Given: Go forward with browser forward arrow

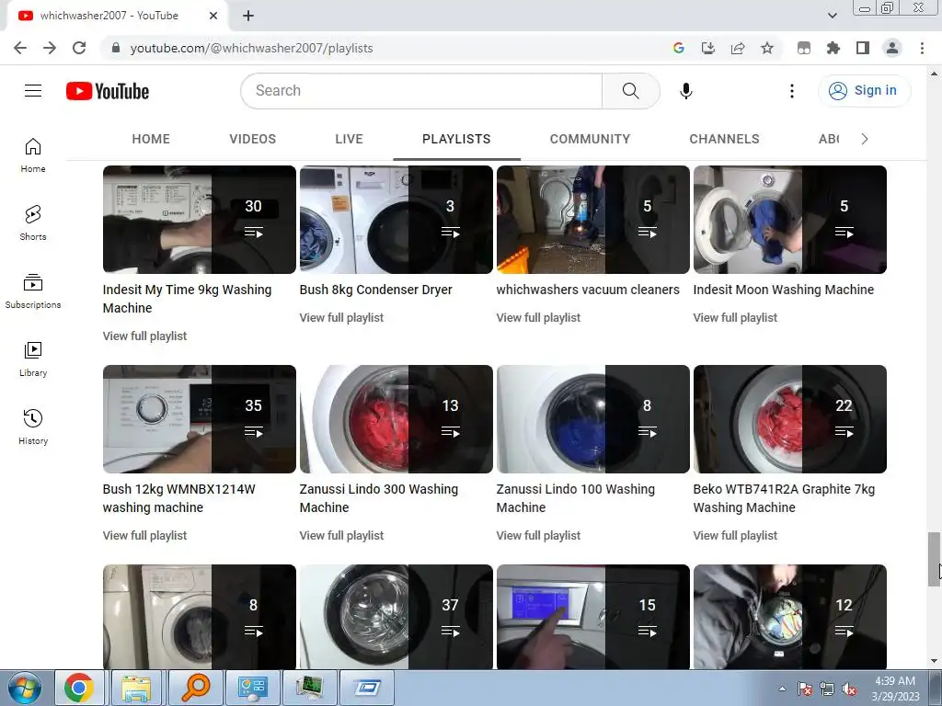Looking at the screenshot, I should [50, 48].
